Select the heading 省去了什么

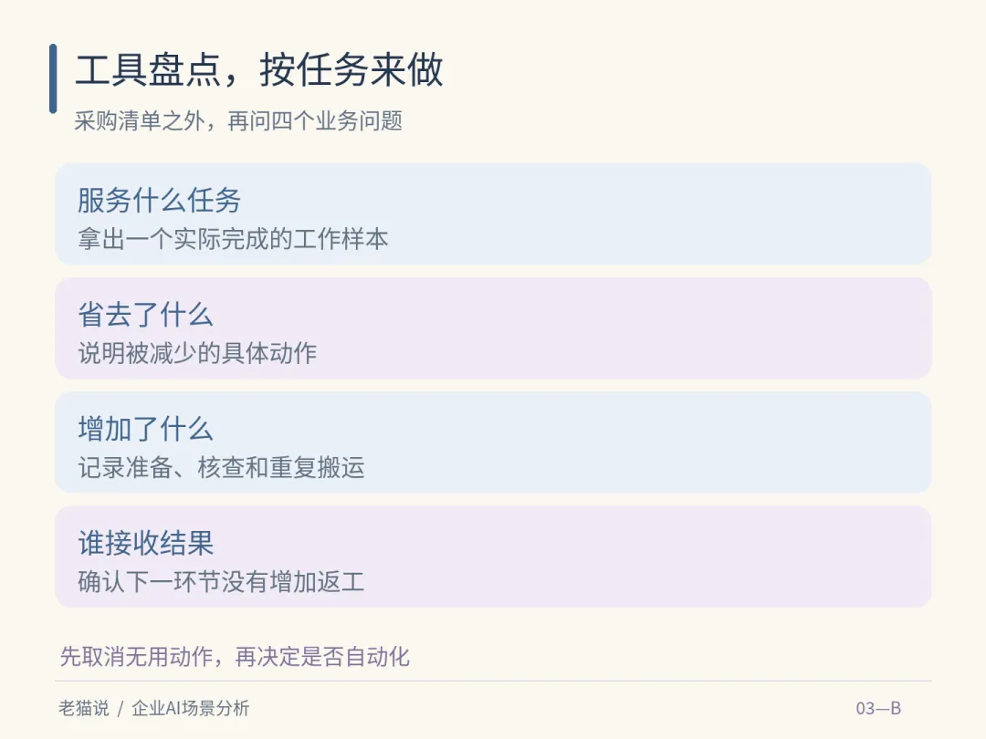[x=145, y=315]
